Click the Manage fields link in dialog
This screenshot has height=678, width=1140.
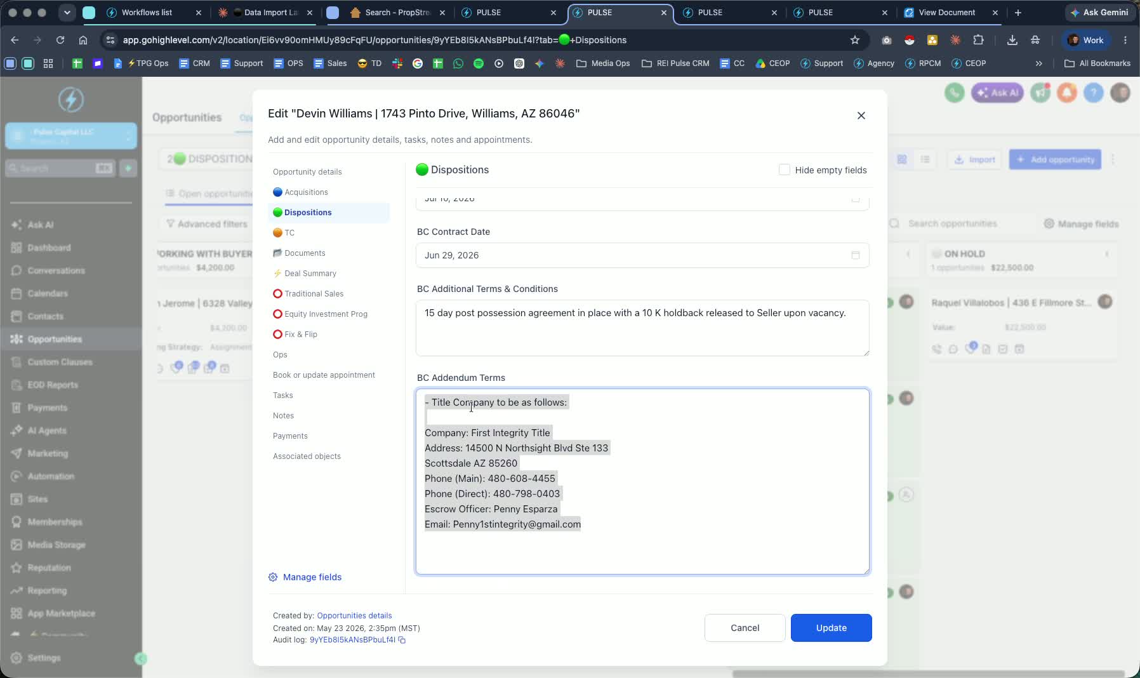(x=312, y=577)
